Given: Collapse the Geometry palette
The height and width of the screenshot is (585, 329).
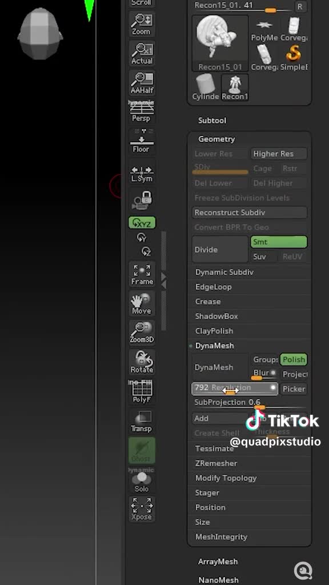Looking at the screenshot, I should pyautogui.click(x=216, y=139).
